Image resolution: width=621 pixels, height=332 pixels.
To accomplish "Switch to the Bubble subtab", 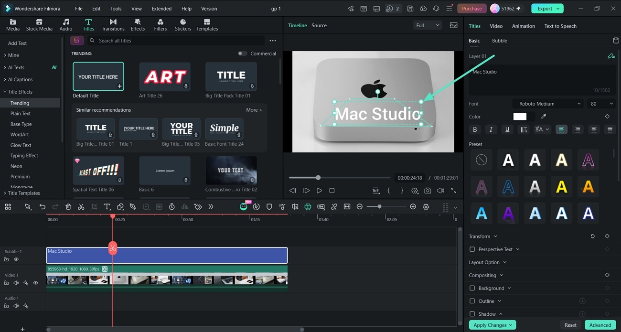I will coord(500,41).
